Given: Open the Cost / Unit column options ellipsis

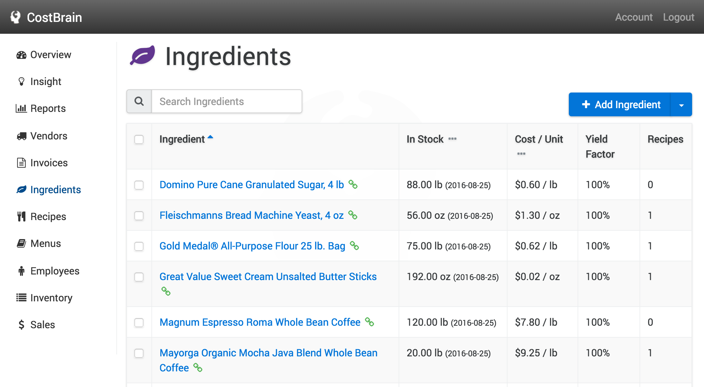Looking at the screenshot, I should click(521, 154).
